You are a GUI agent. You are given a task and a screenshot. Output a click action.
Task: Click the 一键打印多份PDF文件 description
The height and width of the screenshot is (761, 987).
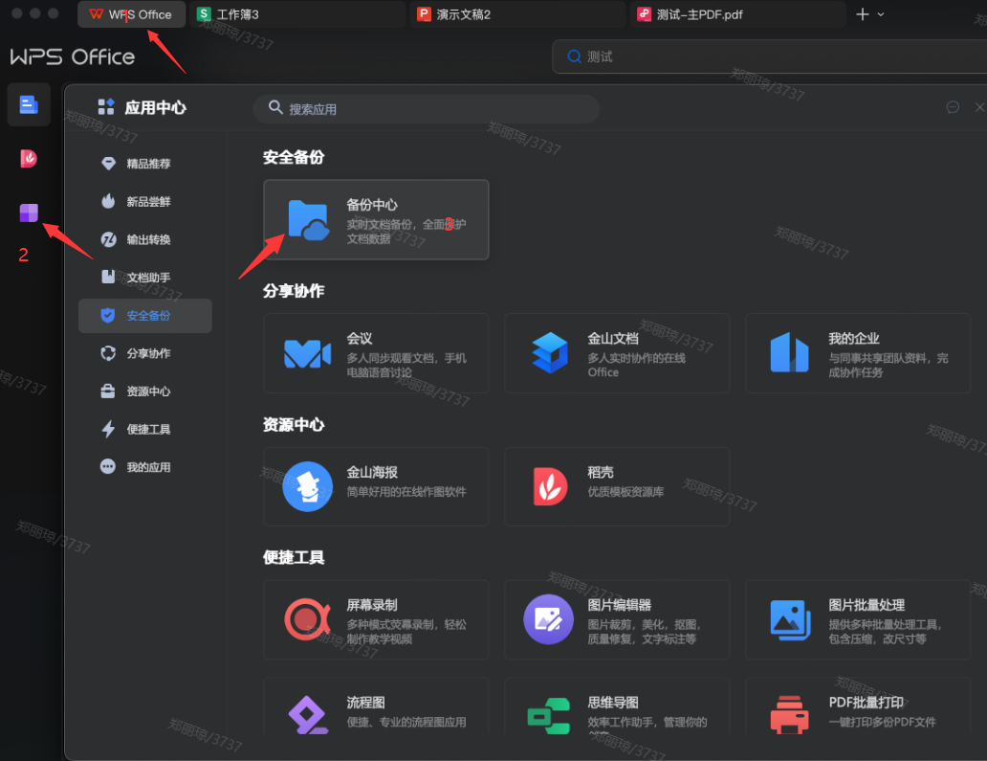[883, 722]
